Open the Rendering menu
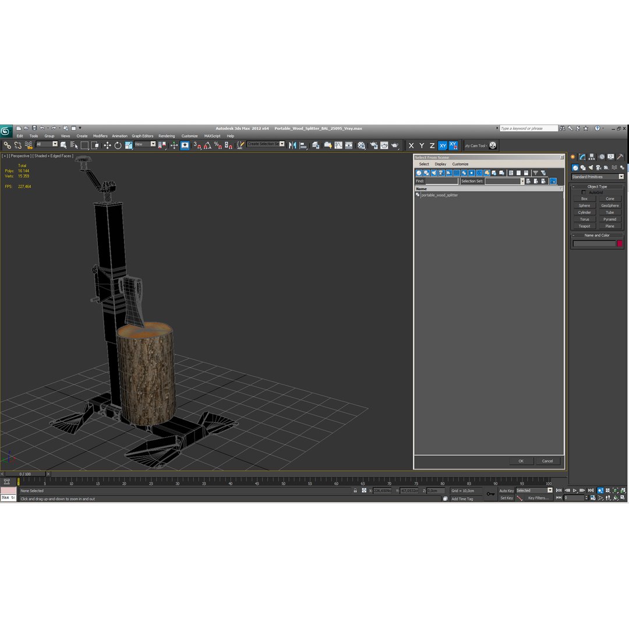Viewport: 629px width, 629px height. 167,136
